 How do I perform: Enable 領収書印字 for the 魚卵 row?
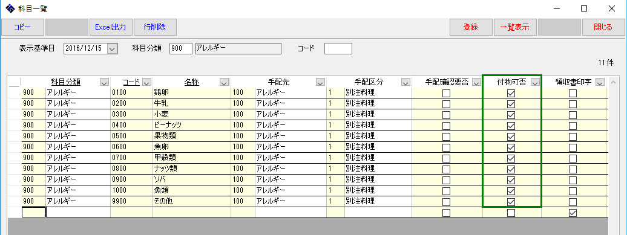[573, 147]
